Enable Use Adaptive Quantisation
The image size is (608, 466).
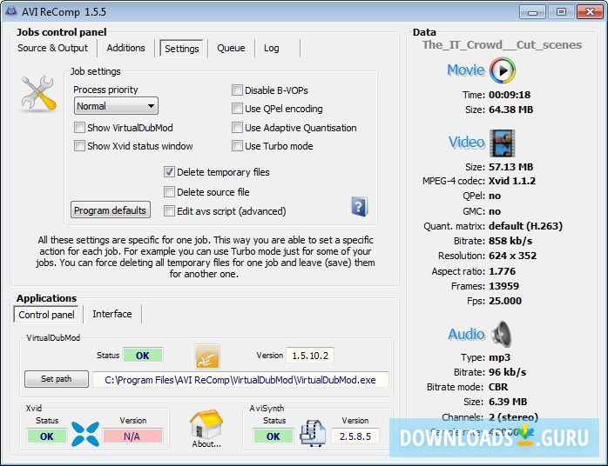point(237,127)
